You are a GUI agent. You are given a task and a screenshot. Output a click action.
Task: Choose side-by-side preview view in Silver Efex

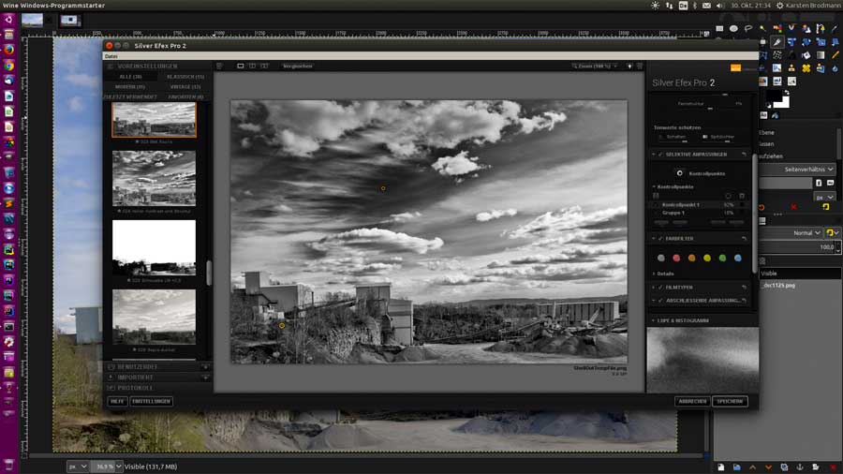point(264,67)
